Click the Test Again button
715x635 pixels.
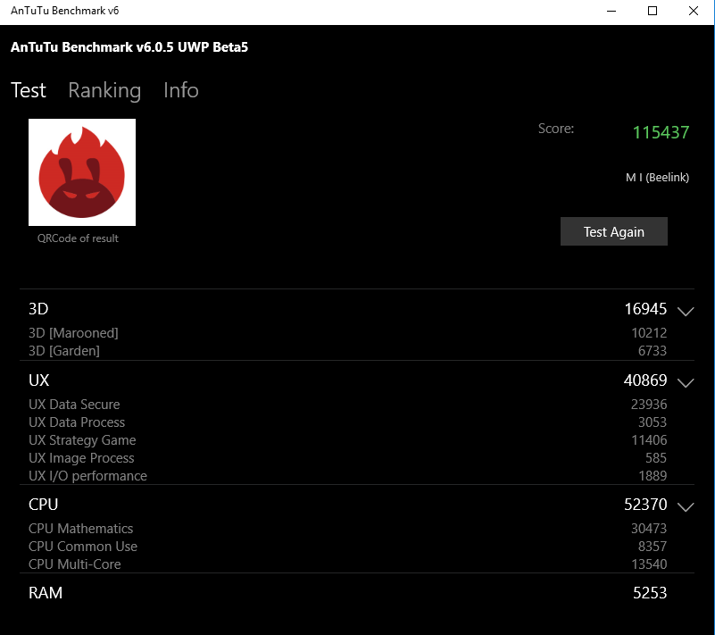tap(614, 231)
